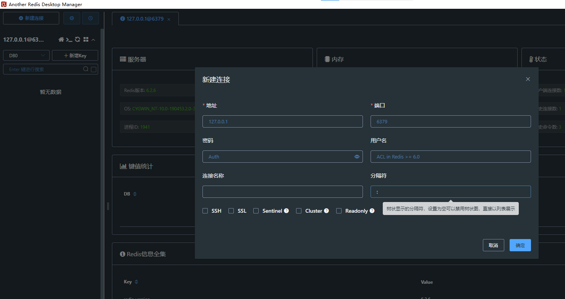Collapse the 127.0.0.1@63... connection
The image size is (565, 299).
pyautogui.click(x=93, y=39)
